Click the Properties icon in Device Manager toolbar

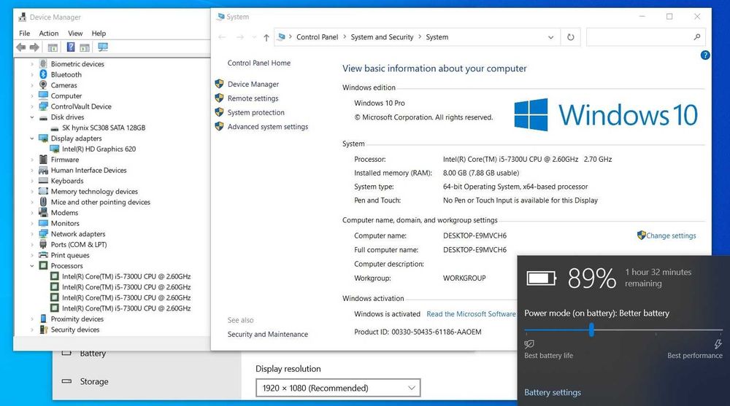pyautogui.click(x=52, y=47)
